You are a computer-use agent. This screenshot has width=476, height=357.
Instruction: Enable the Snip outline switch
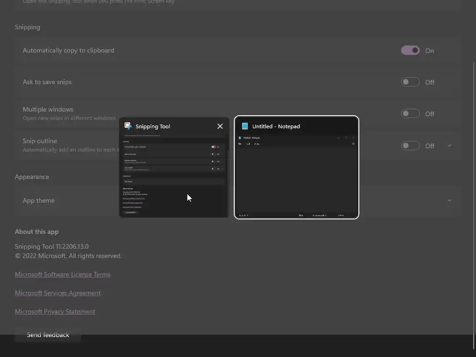coord(410,145)
